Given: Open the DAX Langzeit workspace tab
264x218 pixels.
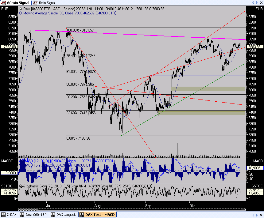Looking at the screenshot, I should point(64,215).
